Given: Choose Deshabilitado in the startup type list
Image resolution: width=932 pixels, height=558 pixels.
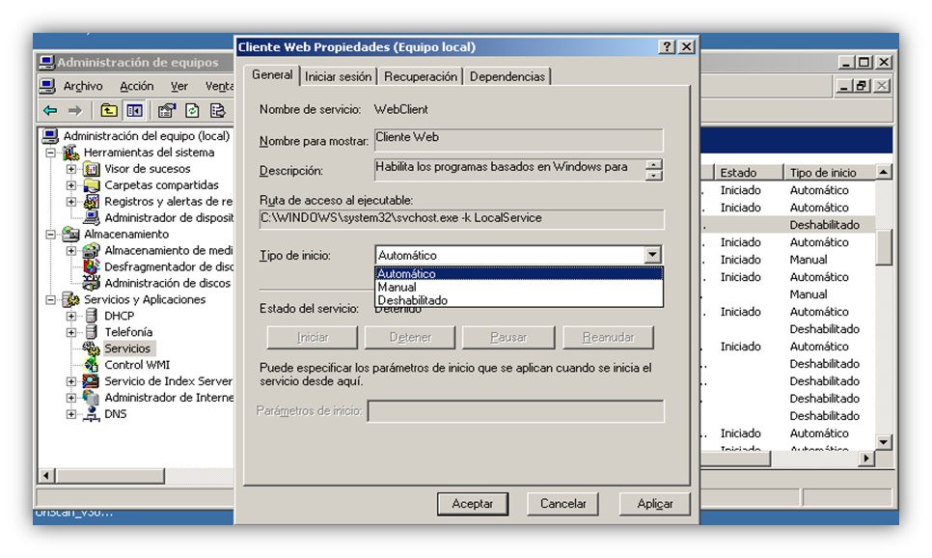Looking at the screenshot, I should coord(519,300).
